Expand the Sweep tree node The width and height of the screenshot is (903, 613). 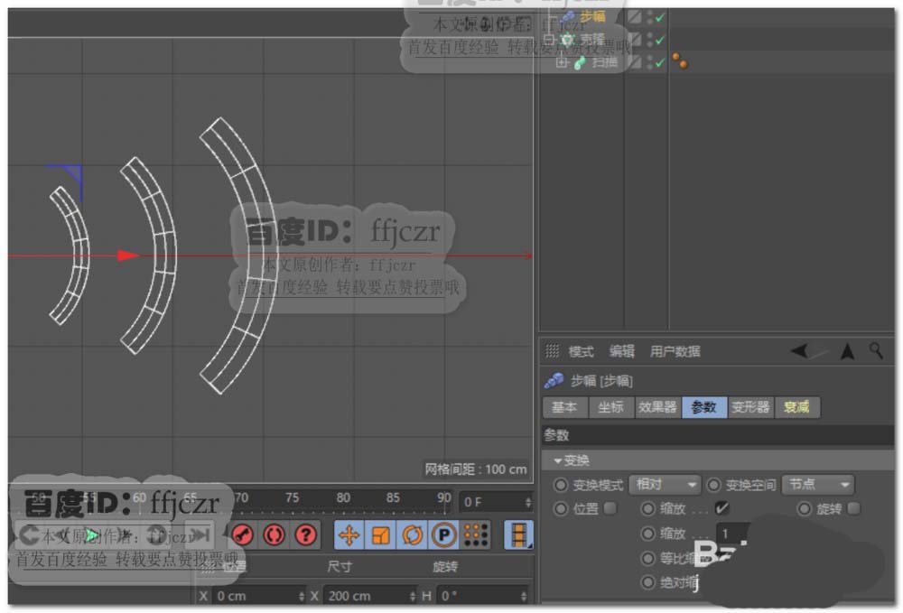coord(562,62)
